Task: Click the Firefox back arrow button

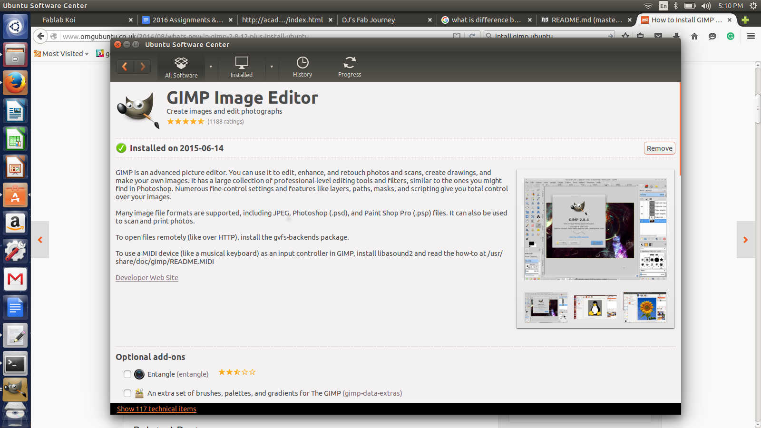Action: click(40, 36)
